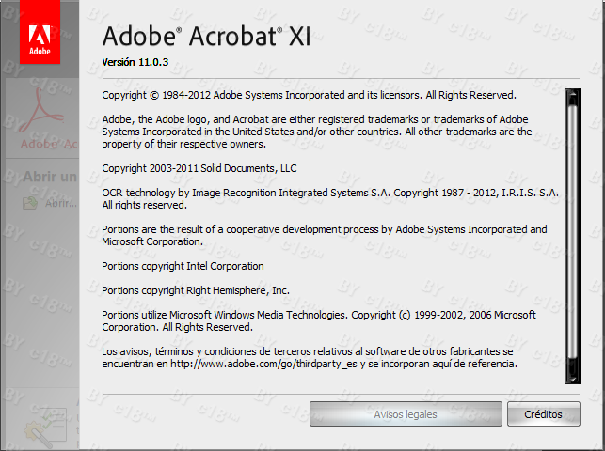Click the scrollbar down arrow
605x451 pixels.
[x=571, y=379]
